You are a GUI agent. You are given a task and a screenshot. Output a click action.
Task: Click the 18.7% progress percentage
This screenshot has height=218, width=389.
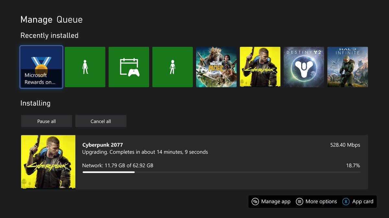pyautogui.click(x=353, y=165)
